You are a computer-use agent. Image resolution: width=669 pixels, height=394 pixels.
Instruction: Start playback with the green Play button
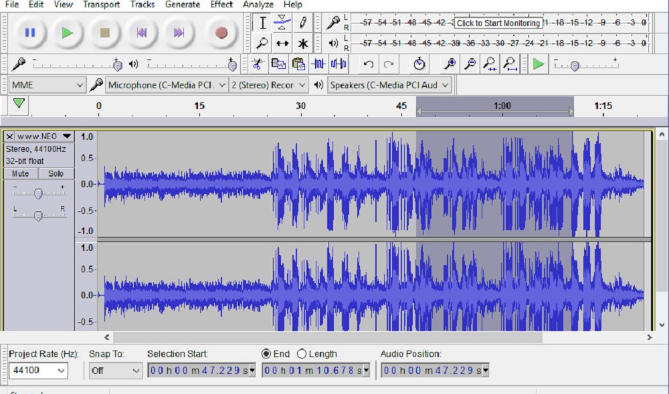(67, 33)
